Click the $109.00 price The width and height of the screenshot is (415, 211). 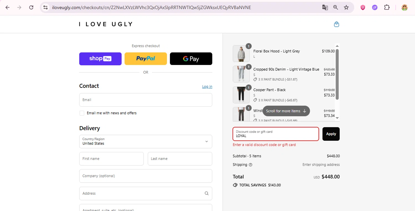click(328, 51)
